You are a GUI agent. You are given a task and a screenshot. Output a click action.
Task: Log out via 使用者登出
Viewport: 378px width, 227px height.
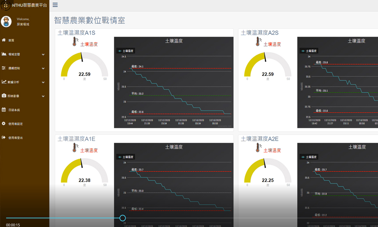click(x=15, y=138)
